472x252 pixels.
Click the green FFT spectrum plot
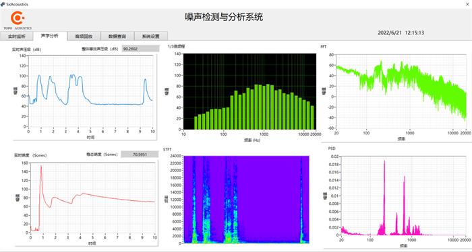[x=401, y=91]
